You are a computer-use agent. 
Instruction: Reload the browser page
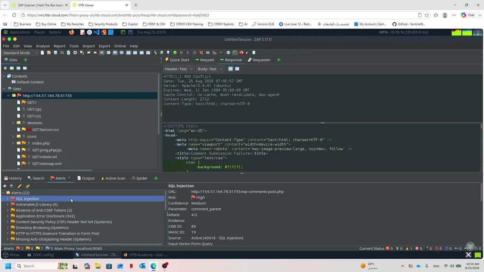pos(14,15)
